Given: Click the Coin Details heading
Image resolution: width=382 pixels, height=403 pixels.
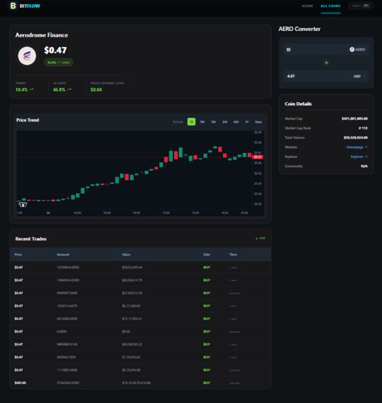Looking at the screenshot, I should coord(298,104).
